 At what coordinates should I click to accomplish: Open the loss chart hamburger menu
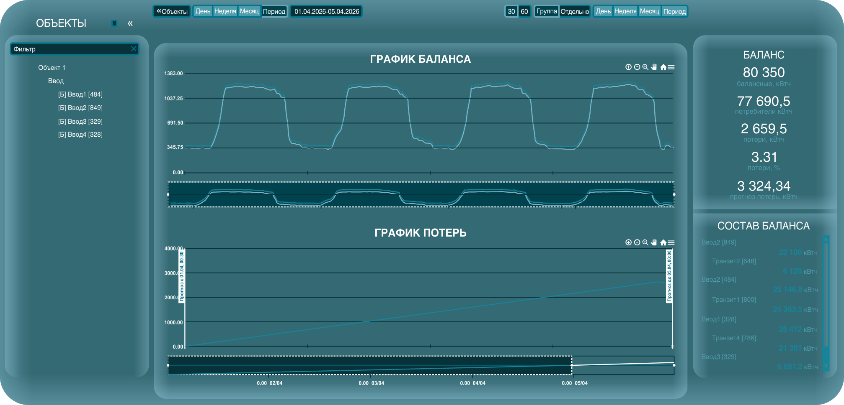(671, 242)
